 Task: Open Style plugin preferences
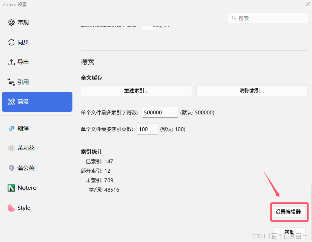coord(37,208)
